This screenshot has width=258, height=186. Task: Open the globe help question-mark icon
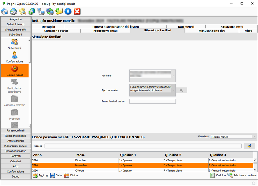pos(32,12)
